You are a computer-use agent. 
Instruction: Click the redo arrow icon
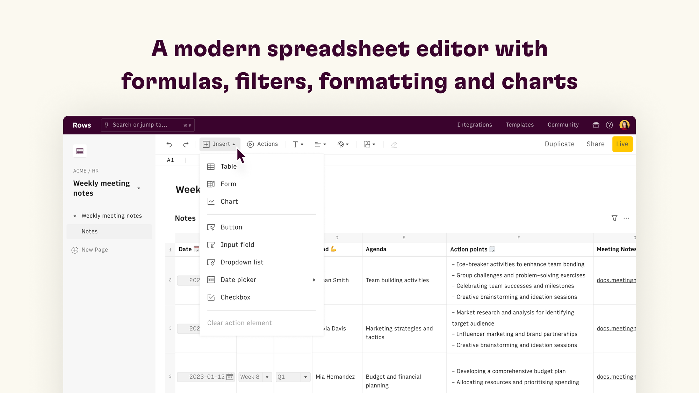coord(186,144)
